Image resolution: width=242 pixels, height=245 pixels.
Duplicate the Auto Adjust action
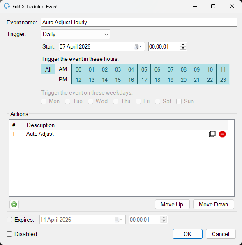pos(212,134)
